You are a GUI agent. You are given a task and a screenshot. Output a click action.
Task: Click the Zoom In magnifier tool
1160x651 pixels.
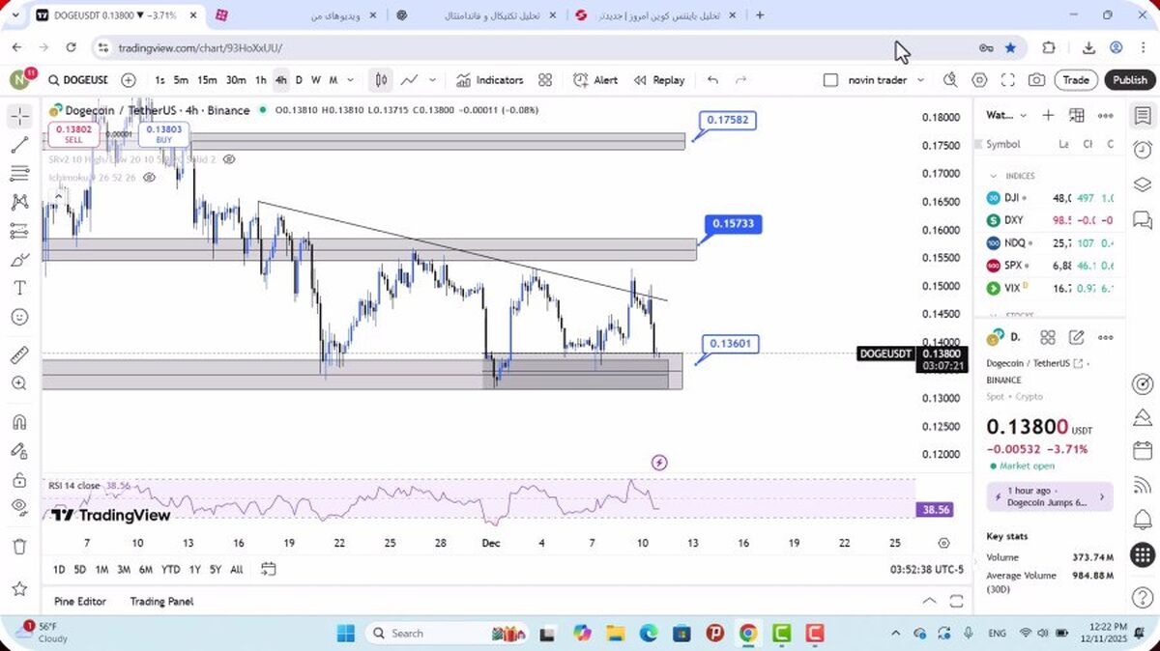point(18,383)
